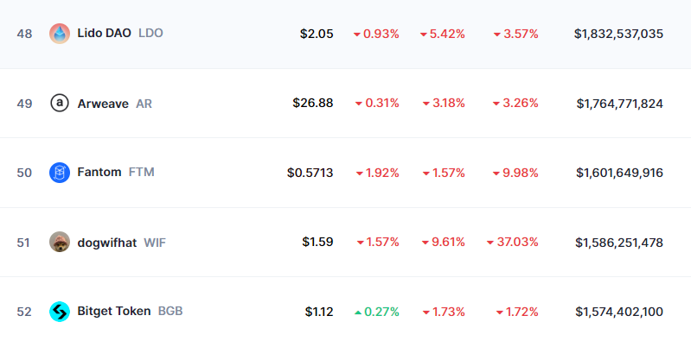Screen dimensions: 691x341
Task: Click Fantom market cap $1,601,649,916
Action: pyautogui.click(x=619, y=173)
